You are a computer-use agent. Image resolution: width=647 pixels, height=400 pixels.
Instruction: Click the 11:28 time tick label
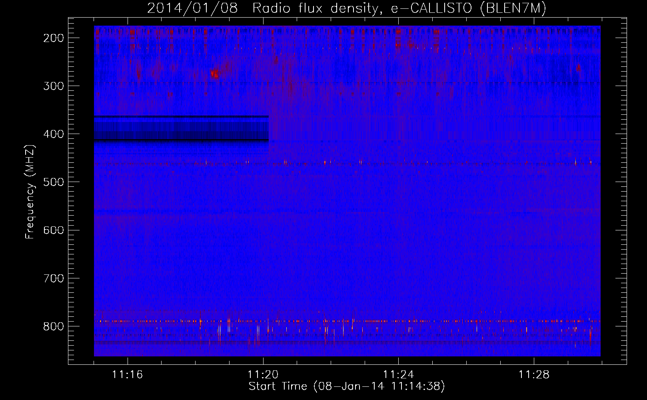(534, 375)
